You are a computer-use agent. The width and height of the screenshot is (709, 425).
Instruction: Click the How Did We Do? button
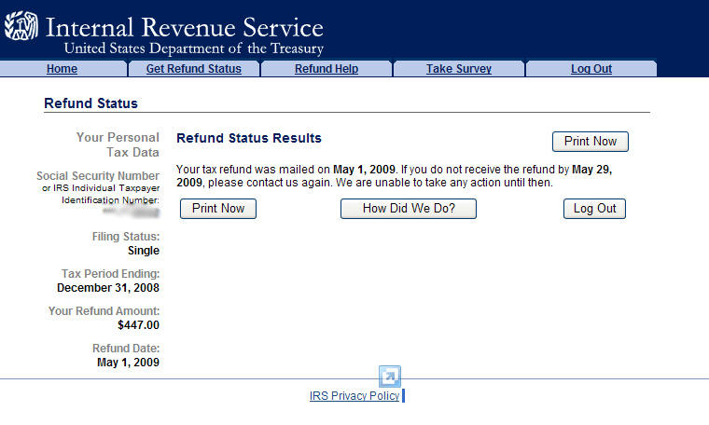coord(409,209)
